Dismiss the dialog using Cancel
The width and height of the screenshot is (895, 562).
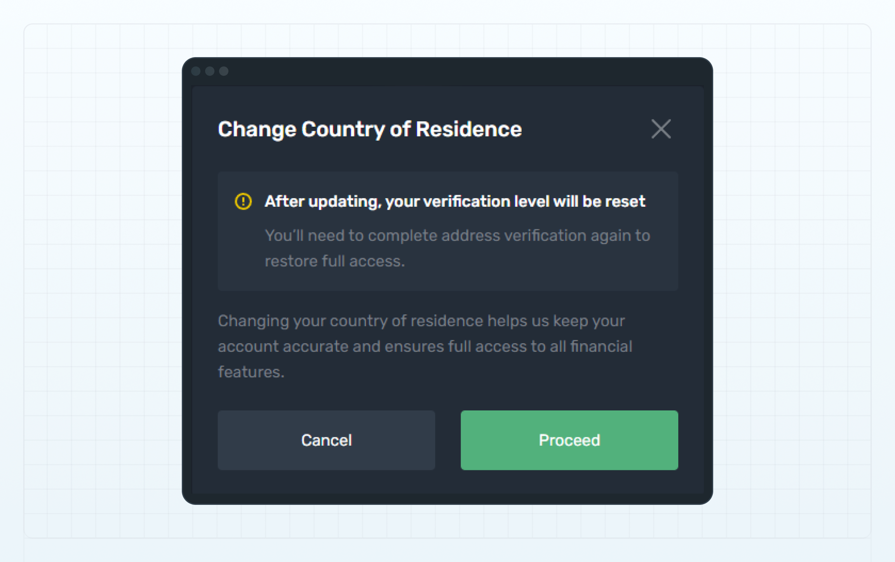[326, 440]
